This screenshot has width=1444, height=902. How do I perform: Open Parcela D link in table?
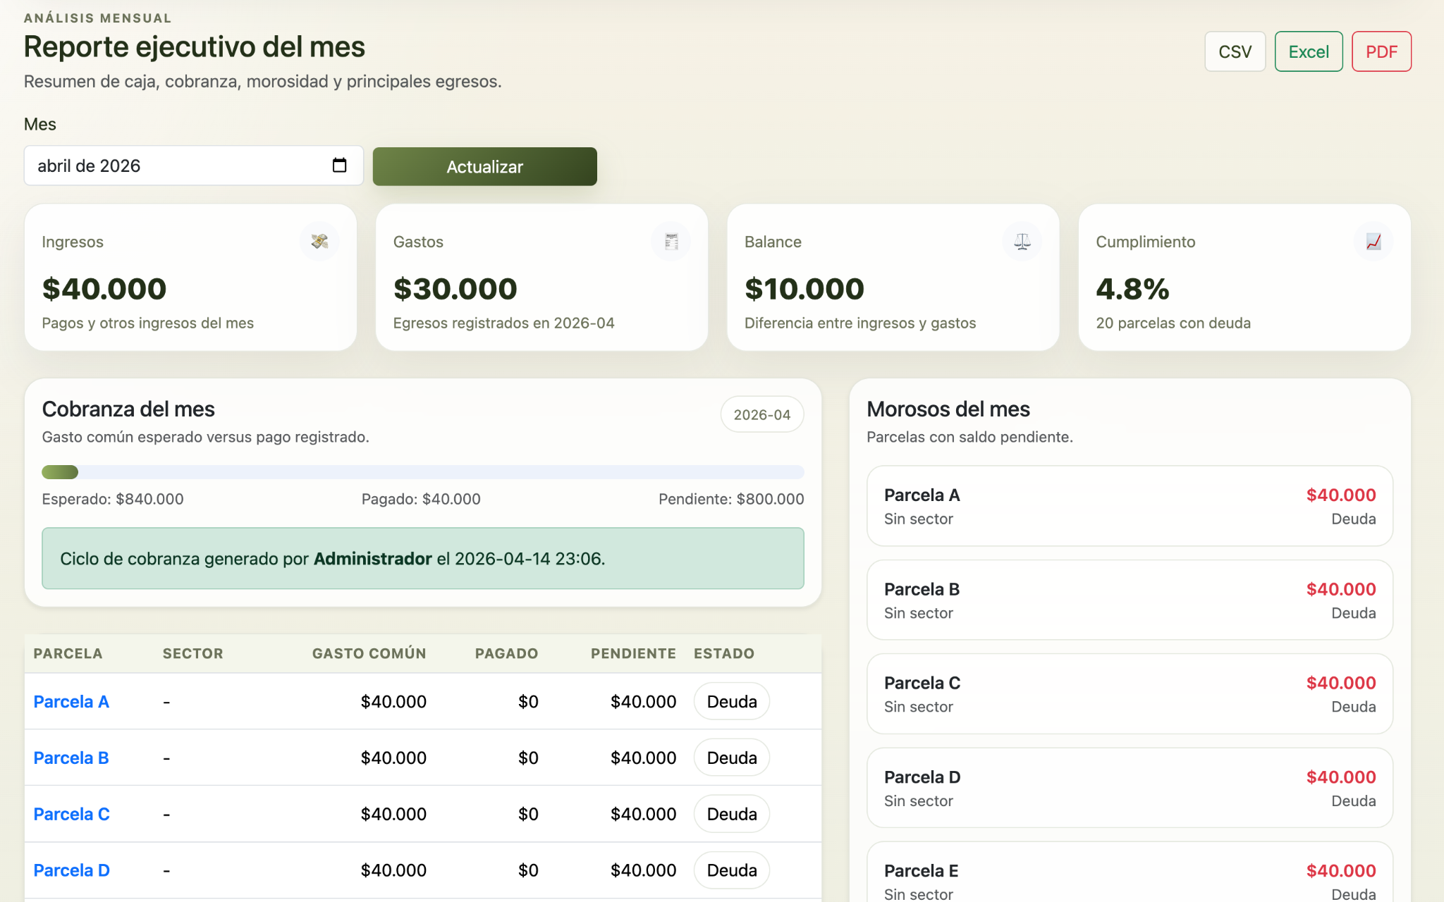click(71, 871)
